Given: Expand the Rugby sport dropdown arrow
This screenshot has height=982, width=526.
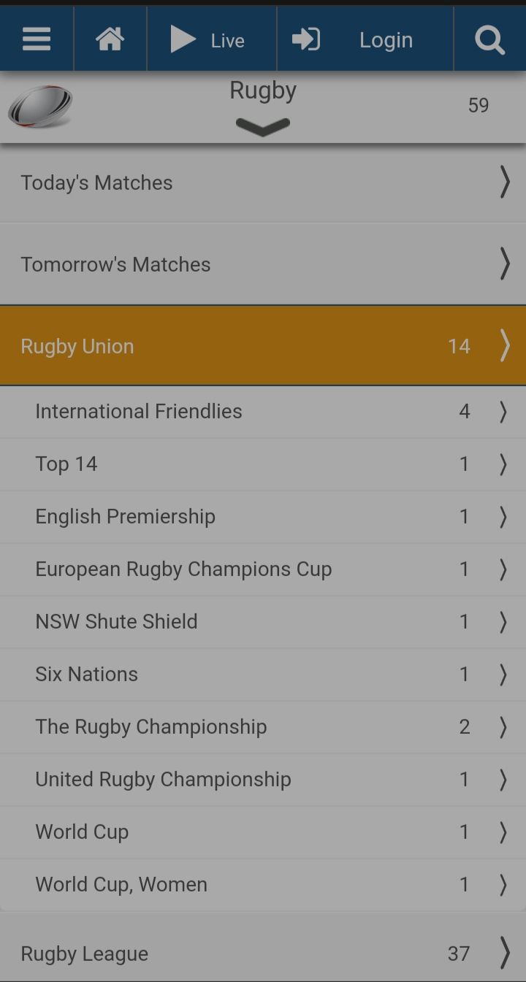Looking at the screenshot, I should 263,127.
